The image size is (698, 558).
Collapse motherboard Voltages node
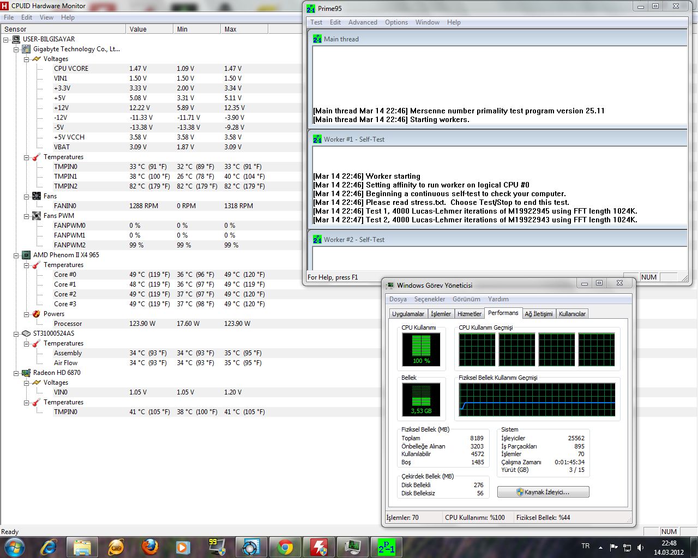(27, 59)
